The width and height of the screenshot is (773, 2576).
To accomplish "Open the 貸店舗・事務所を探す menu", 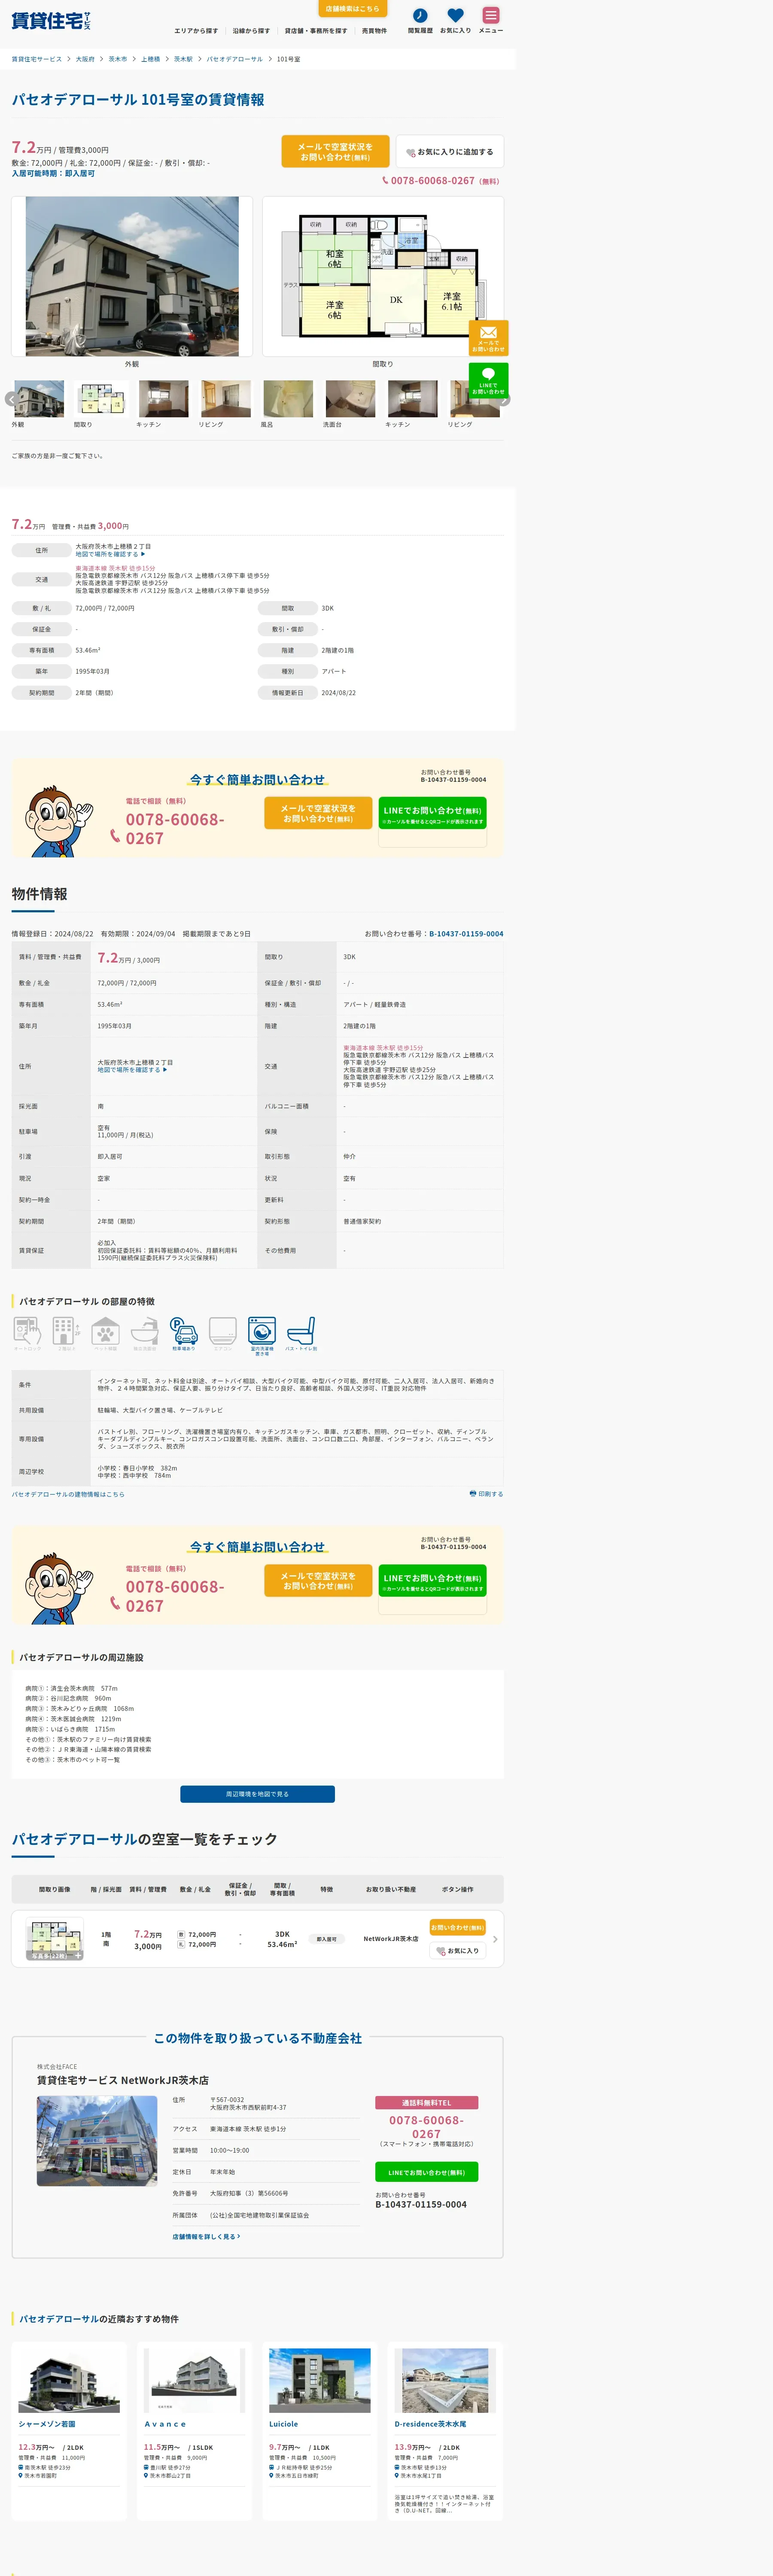I will click(316, 31).
